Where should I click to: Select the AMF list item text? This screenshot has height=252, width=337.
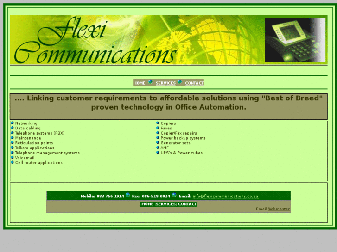pyautogui.click(x=165, y=148)
